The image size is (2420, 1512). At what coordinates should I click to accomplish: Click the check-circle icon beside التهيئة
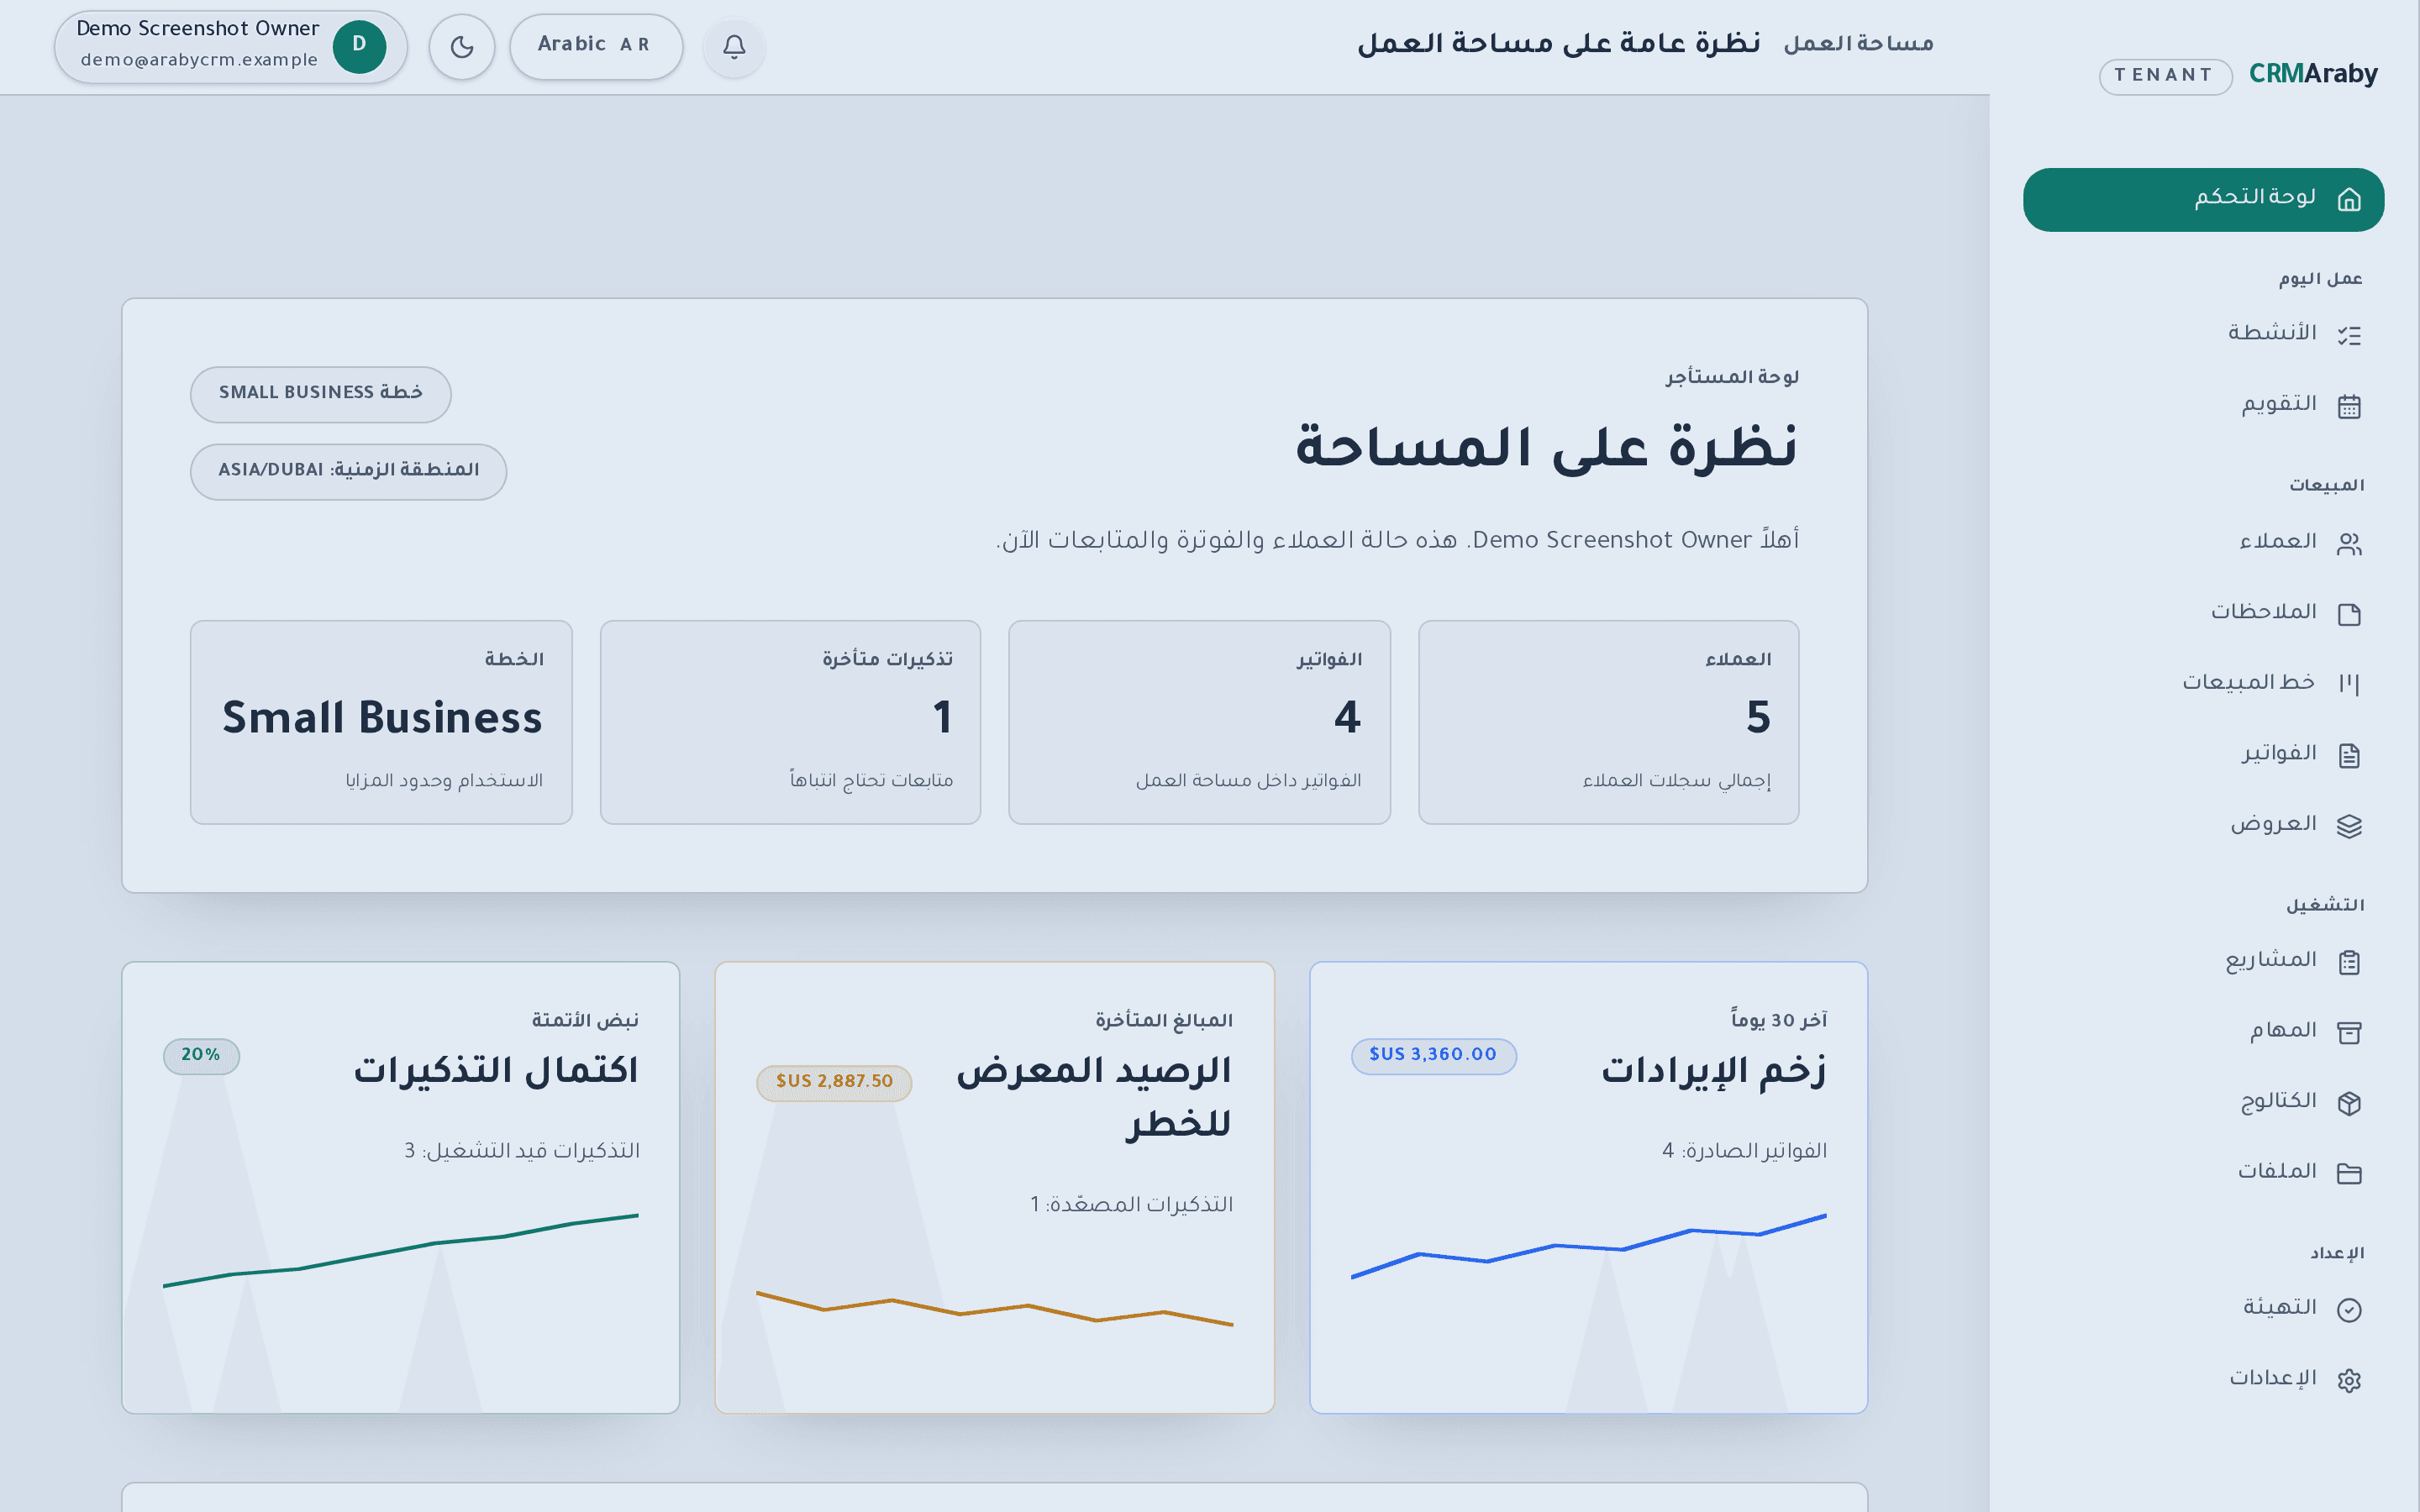coord(2349,1310)
